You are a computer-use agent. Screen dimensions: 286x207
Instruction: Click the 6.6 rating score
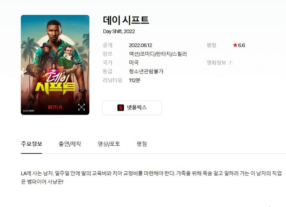click(242, 45)
